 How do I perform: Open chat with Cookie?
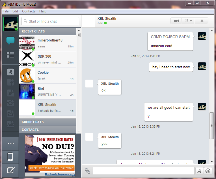pyautogui.click(x=47, y=75)
